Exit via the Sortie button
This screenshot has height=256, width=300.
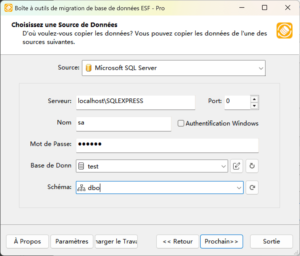coord(271,241)
